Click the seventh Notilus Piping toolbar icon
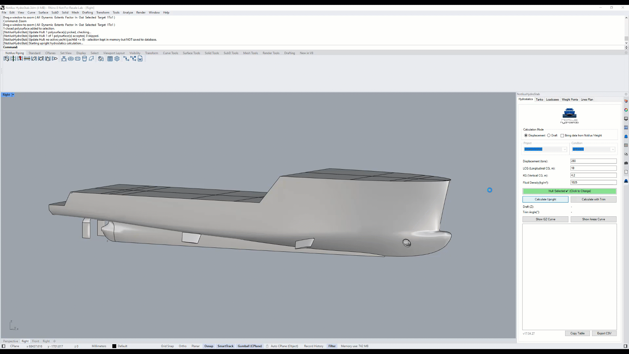The image size is (629, 354). (x=48, y=59)
